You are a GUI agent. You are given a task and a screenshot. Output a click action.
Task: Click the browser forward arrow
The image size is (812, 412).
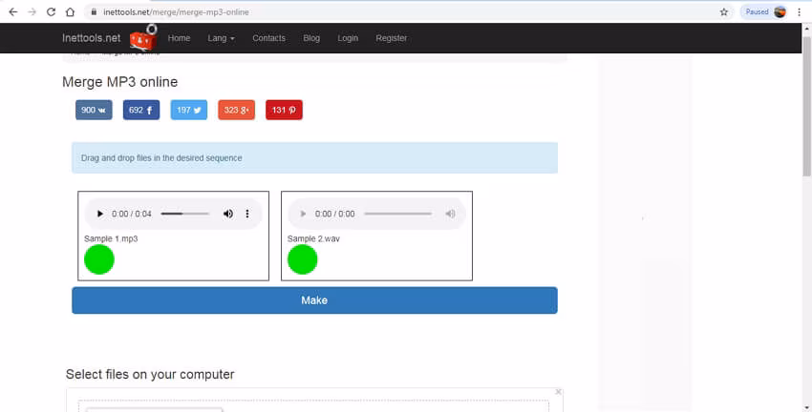click(32, 11)
